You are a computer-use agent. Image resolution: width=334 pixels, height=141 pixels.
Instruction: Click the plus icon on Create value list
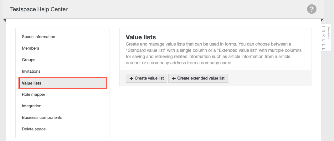[131, 78]
